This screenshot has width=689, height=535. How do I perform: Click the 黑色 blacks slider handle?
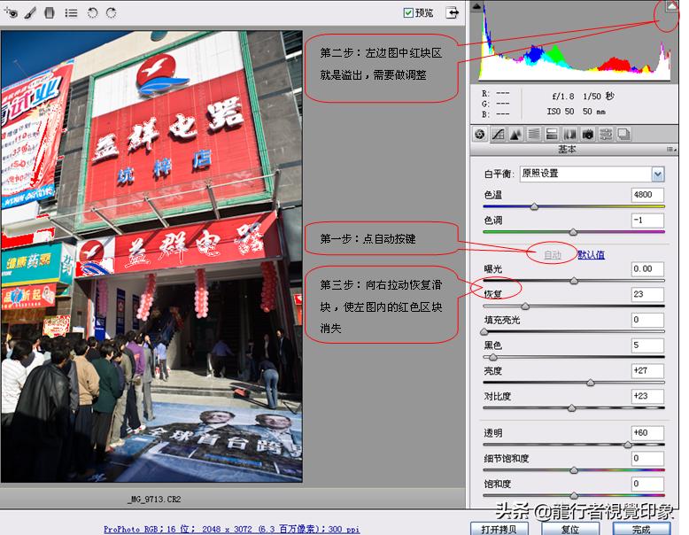[493, 357]
